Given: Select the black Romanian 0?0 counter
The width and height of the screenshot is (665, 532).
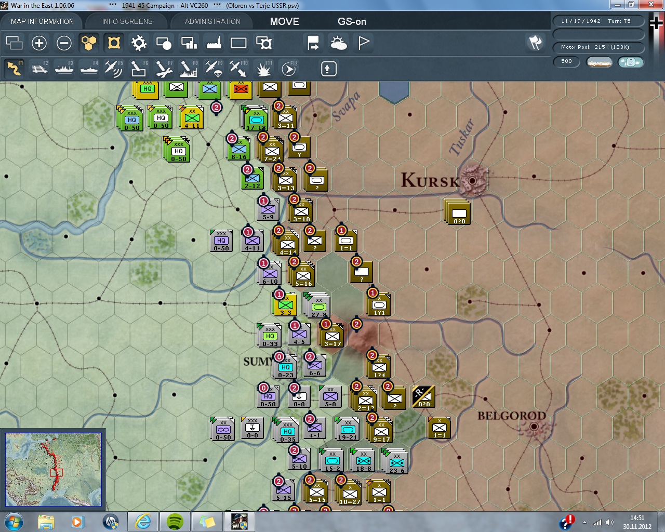Looking at the screenshot, I should [423, 397].
